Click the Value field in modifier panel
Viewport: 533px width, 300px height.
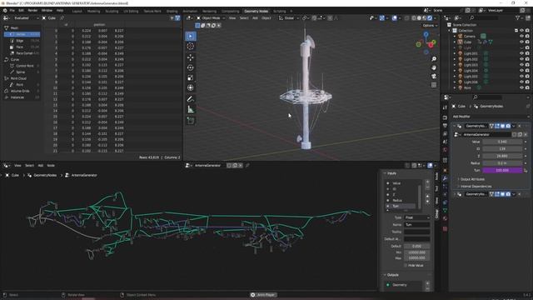[502, 142]
